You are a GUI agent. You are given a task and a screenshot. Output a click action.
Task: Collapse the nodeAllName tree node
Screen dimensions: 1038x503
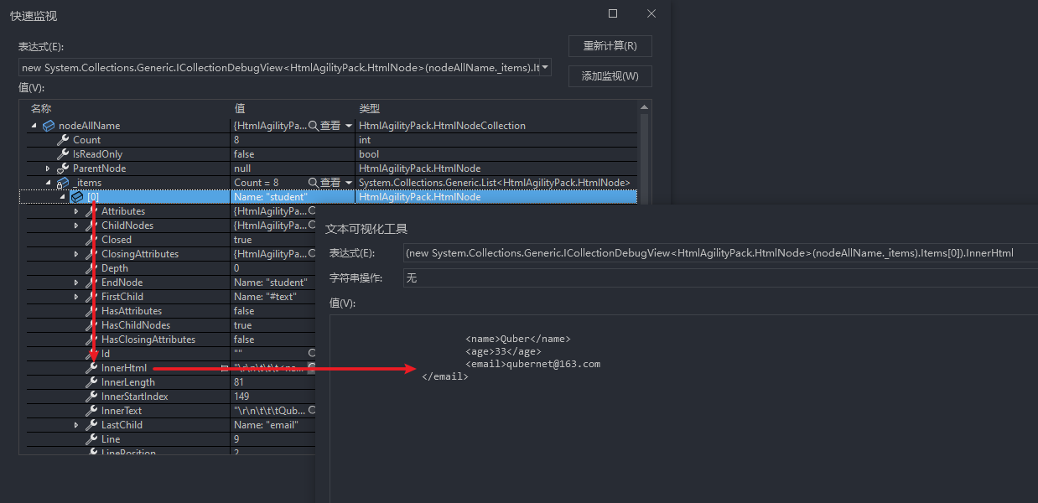(x=34, y=126)
